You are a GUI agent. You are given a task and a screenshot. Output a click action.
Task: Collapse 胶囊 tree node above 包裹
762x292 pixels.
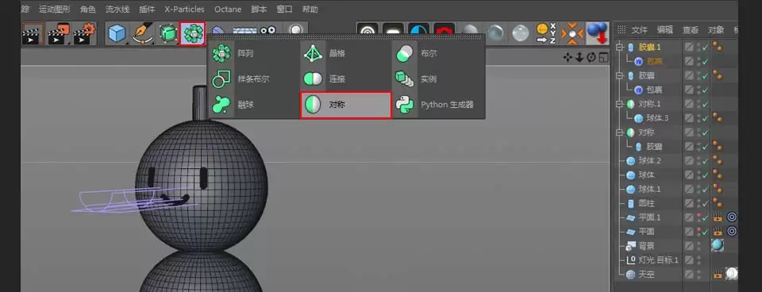pos(620,76)
